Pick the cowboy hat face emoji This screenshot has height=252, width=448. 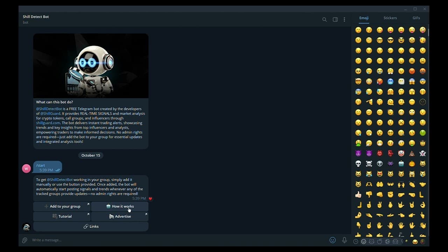(x=422, y=143)
